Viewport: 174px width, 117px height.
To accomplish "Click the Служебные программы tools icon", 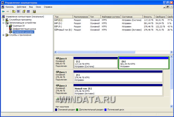I will pos(7,20).
